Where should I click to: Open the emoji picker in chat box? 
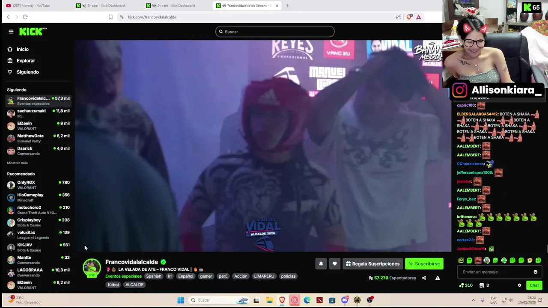[535, 272]
